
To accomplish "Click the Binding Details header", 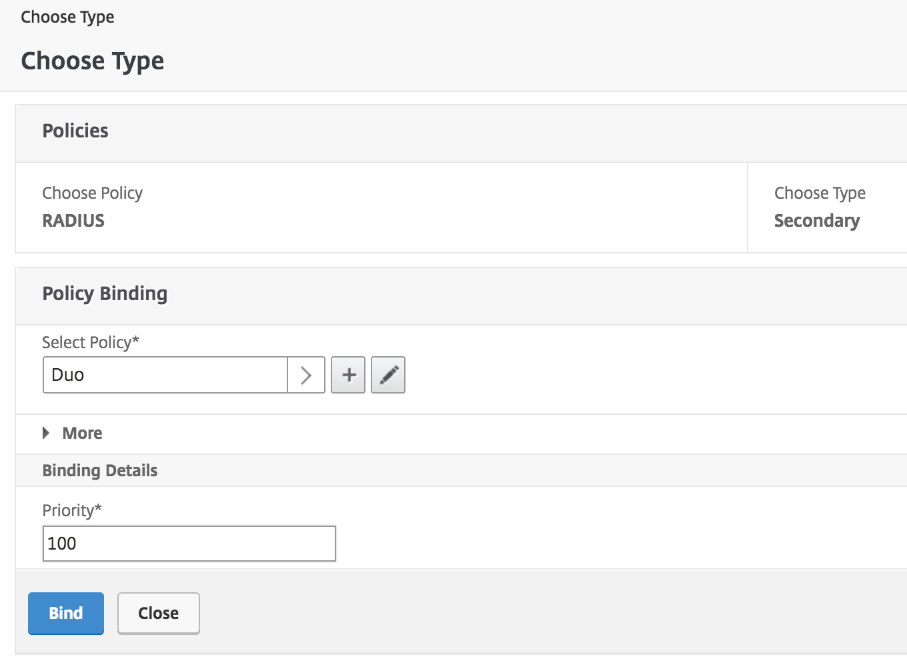I will pyautogui.click(x=99, y=470).
